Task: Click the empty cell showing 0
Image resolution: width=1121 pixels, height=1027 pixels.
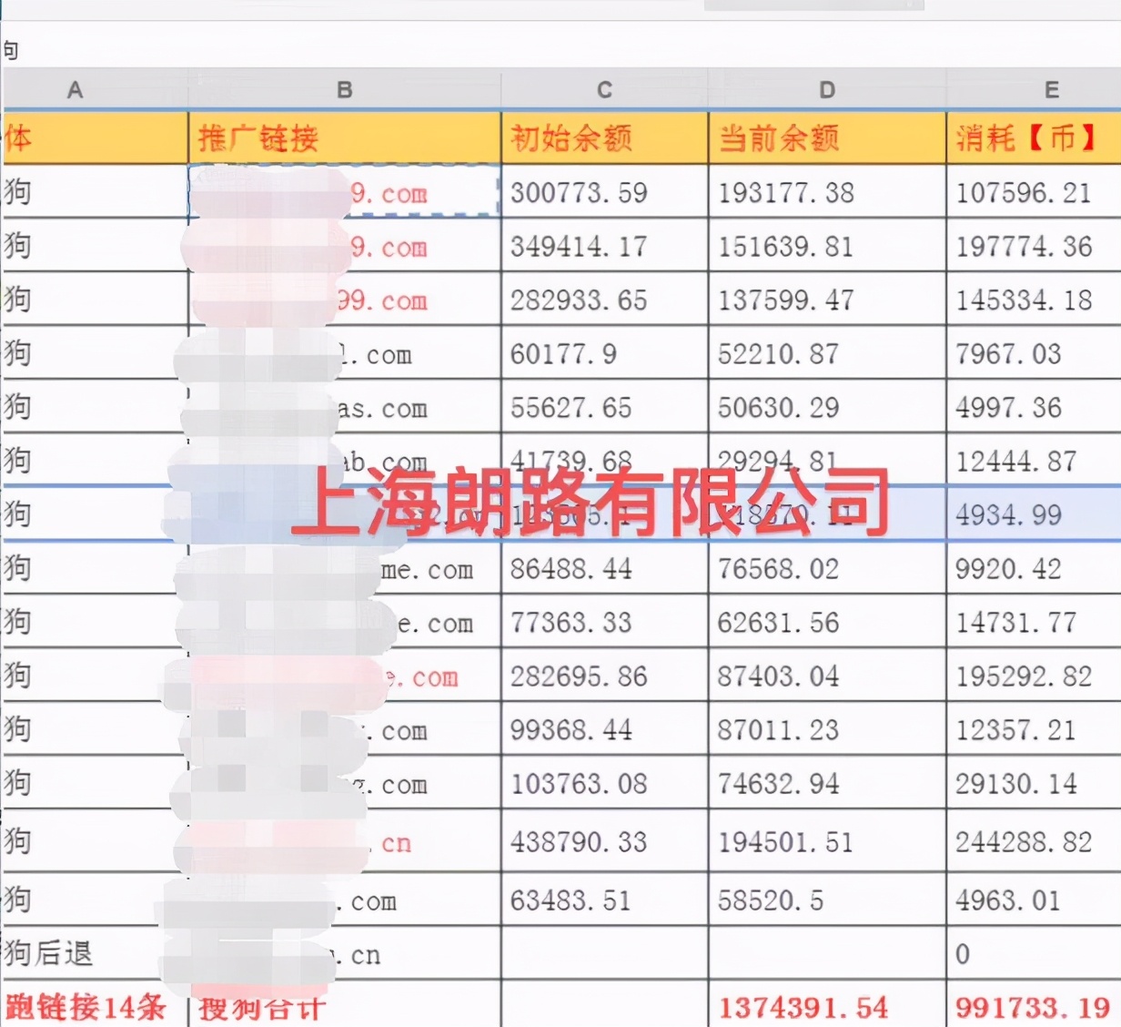Action: [961, 954]
